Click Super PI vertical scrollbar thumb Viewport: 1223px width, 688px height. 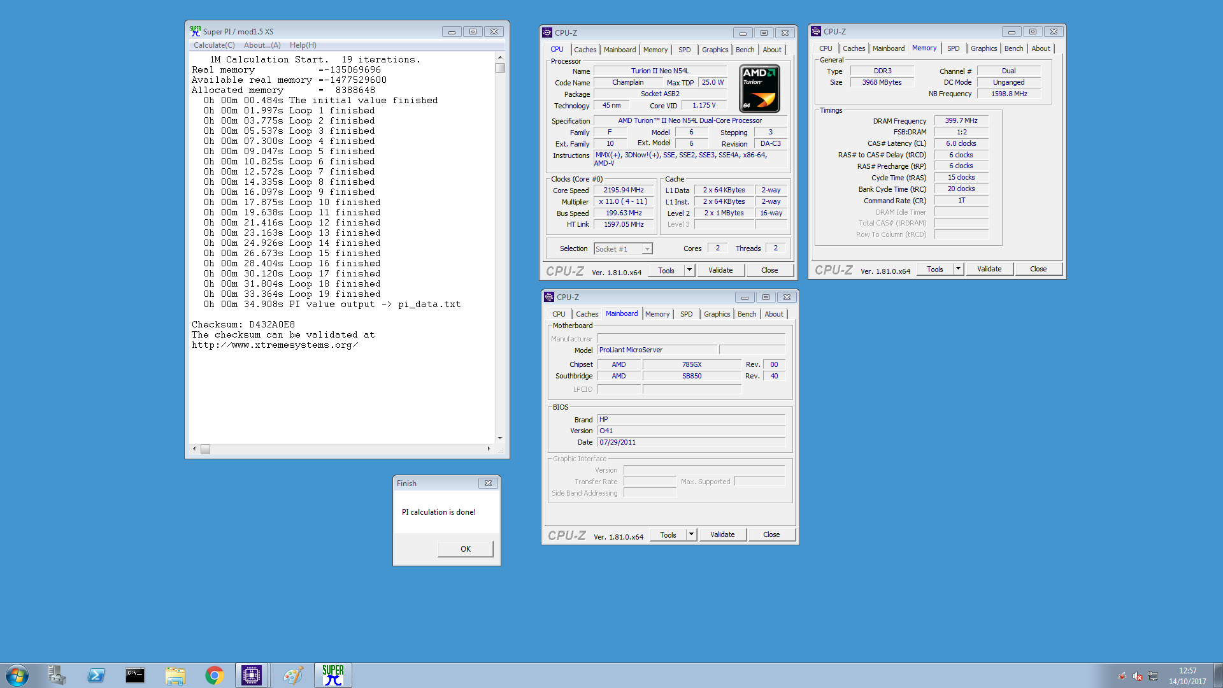(500, 68)
